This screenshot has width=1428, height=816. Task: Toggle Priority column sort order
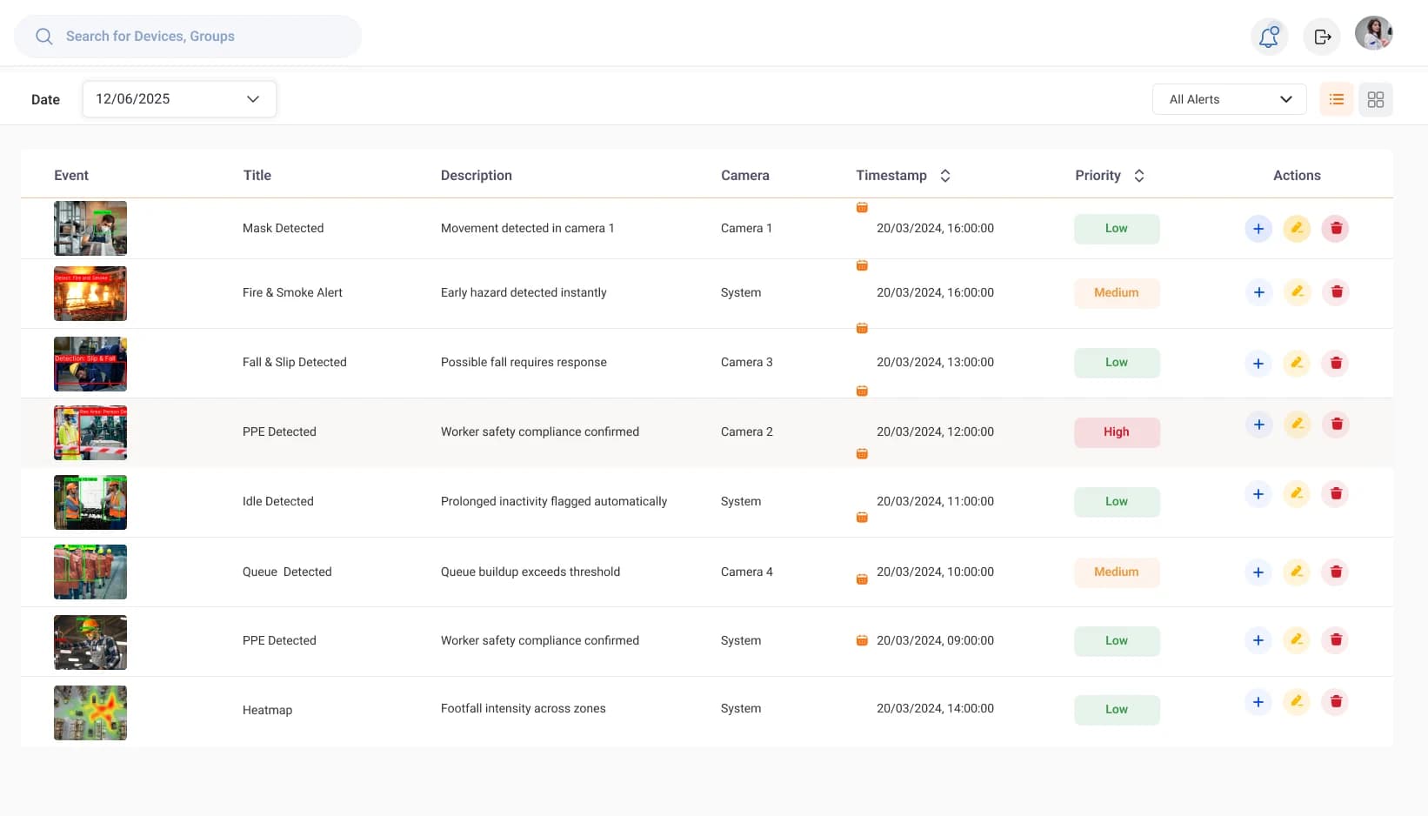(1139, 175)
